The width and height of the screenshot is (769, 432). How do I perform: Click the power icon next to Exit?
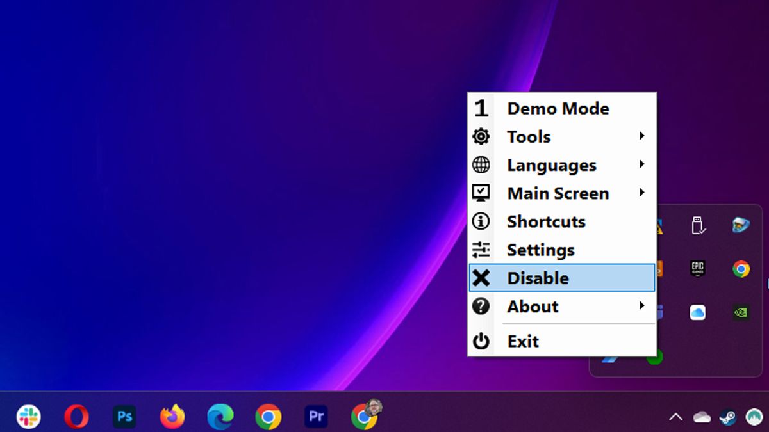[x=481, y=341]
